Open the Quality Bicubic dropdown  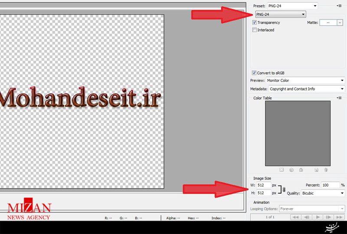pyautogui.click(x=323, y=193)
